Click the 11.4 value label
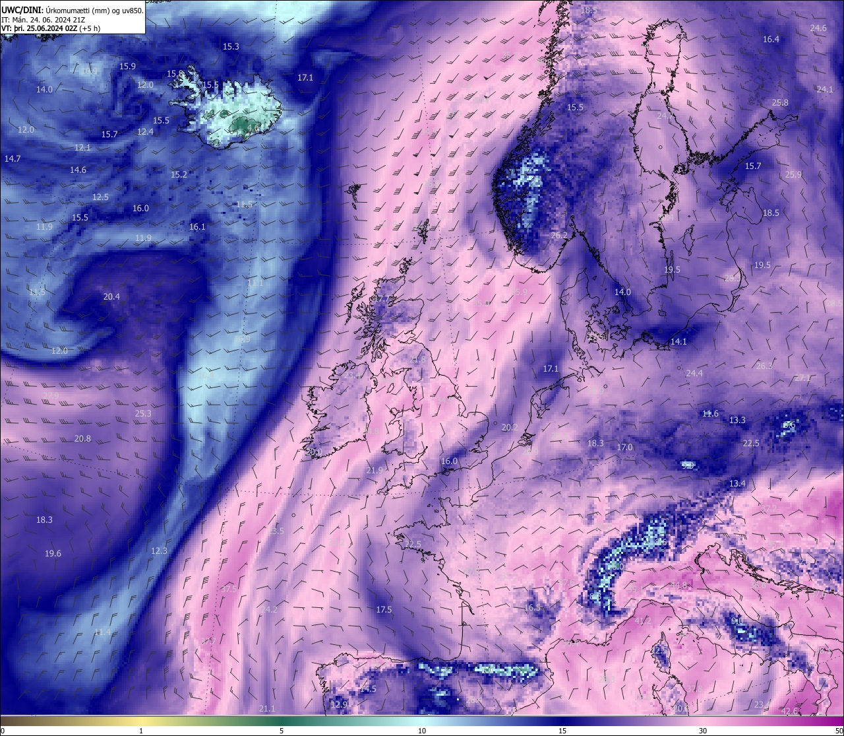This screenshot has height=736, width=844. tap(102, 632)
